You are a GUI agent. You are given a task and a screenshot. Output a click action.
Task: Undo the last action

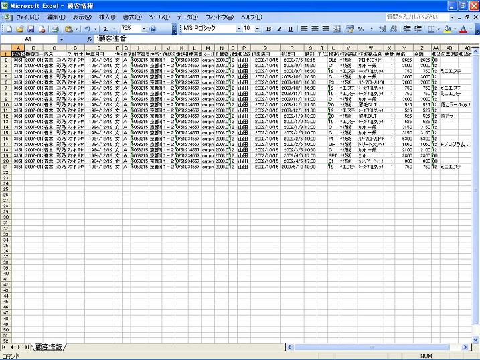(x=88, y=29)
